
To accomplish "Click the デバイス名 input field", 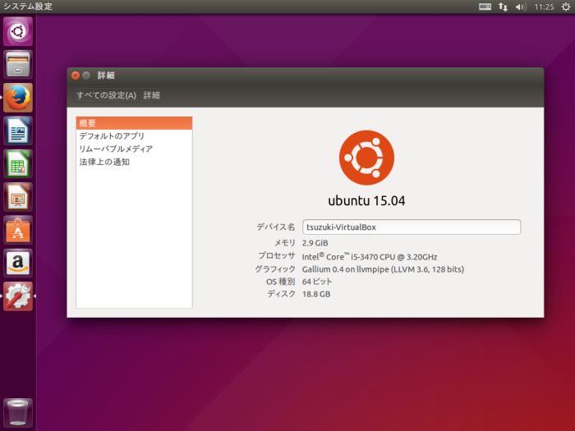I will pyautogui.click(x=412, y=227).
